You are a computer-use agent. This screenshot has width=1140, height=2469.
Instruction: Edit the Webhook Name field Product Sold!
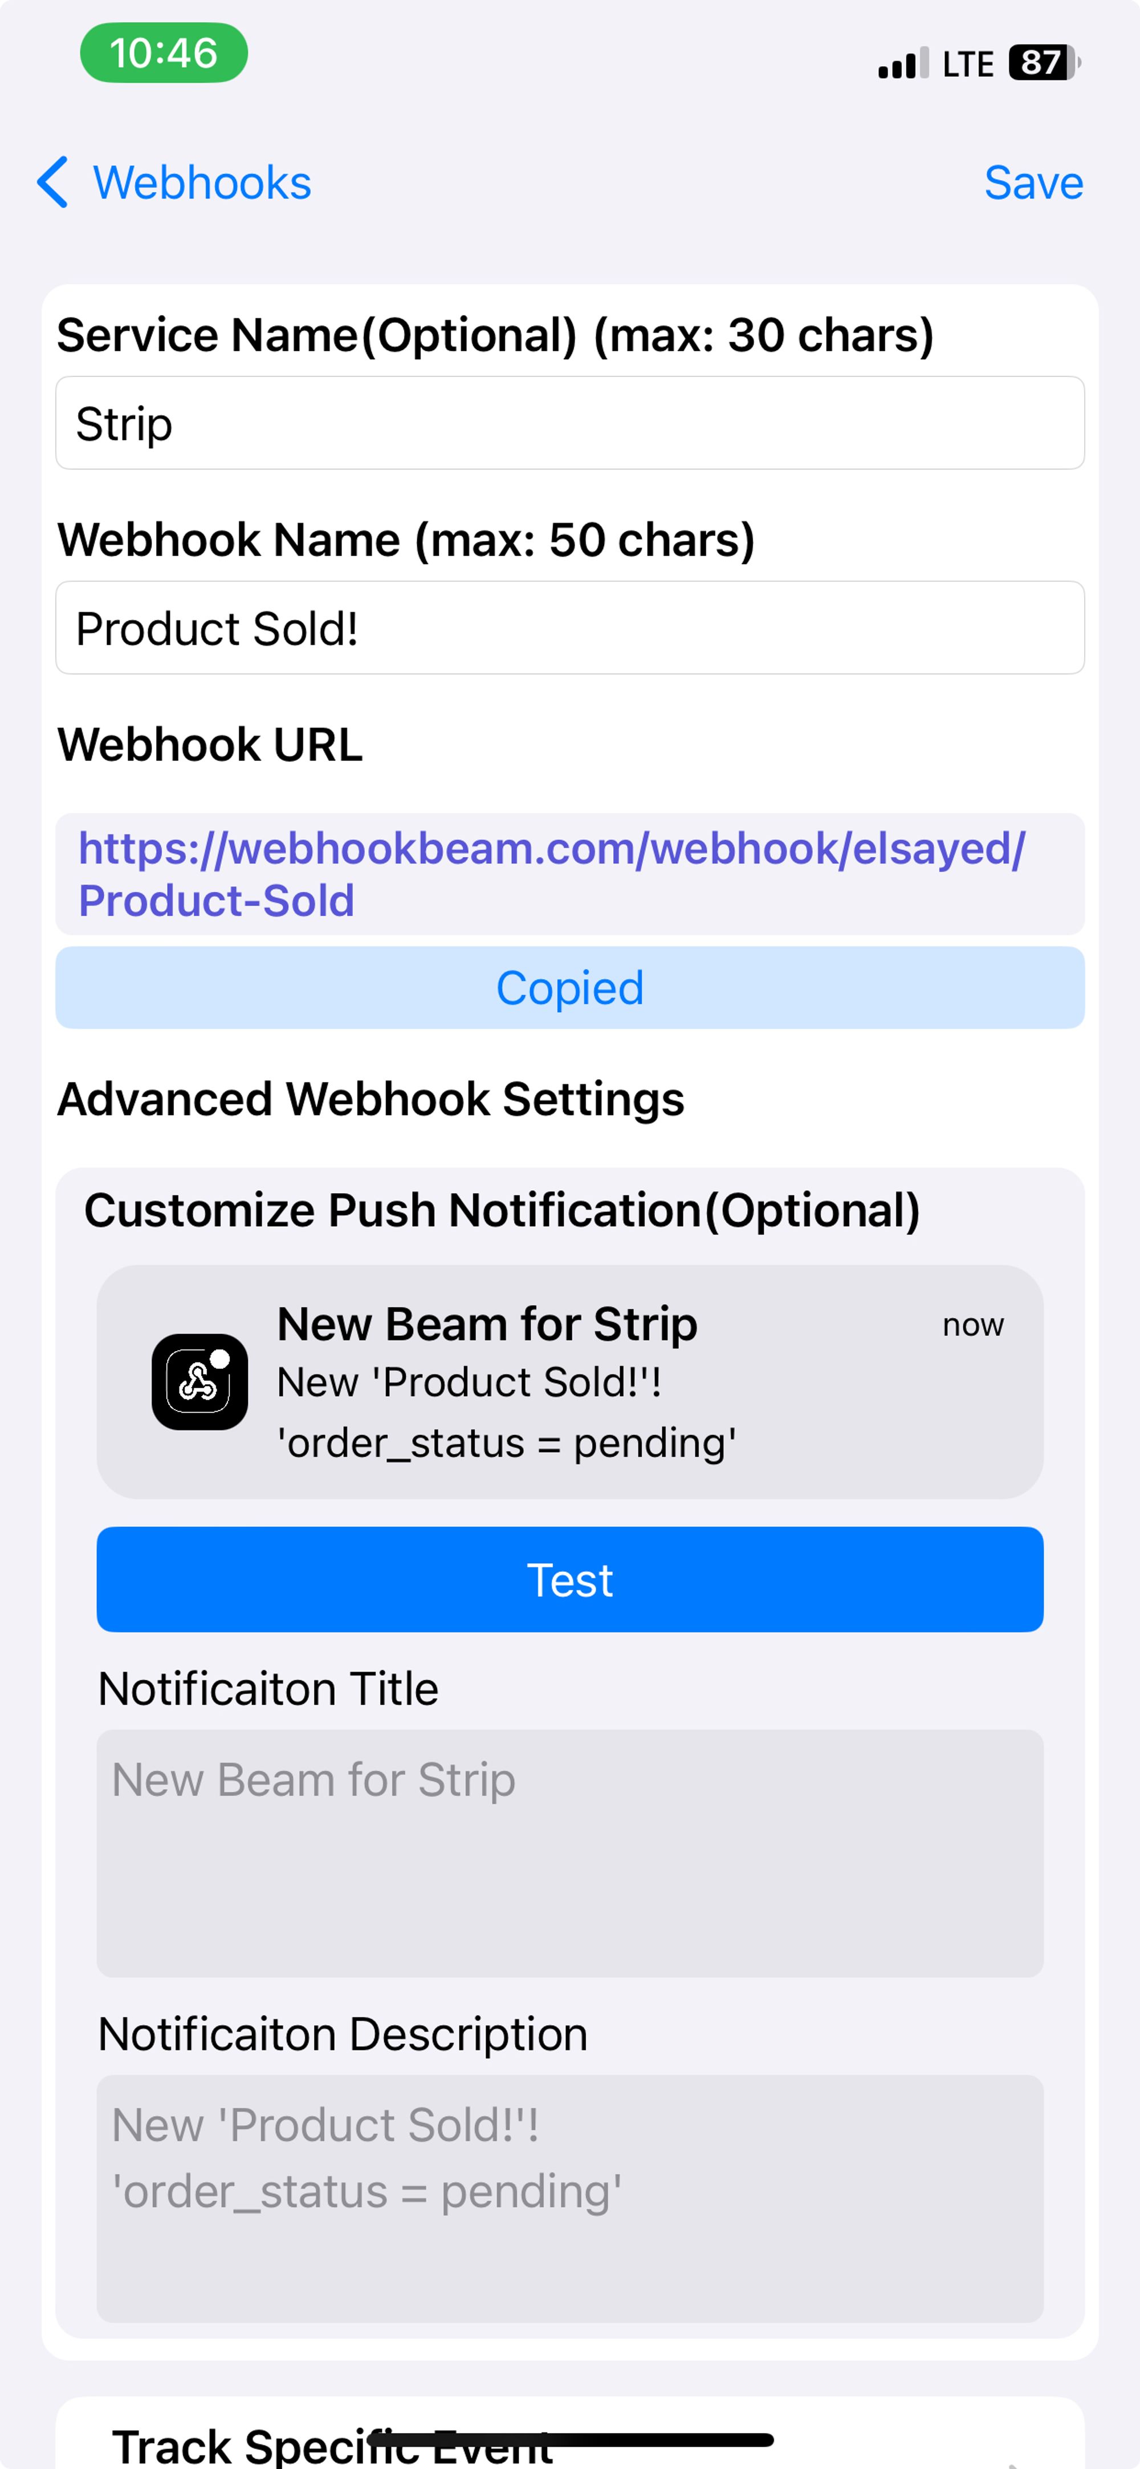(x=570, y=628)
